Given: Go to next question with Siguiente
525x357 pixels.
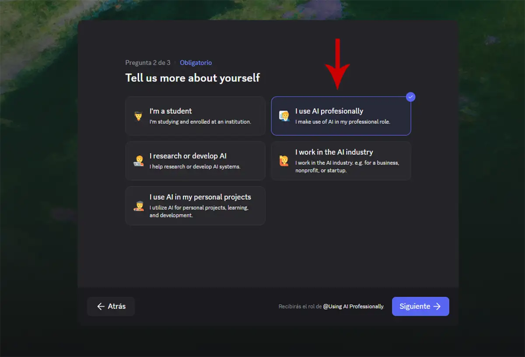Looking at the screenshot, I should pos(420,307).
